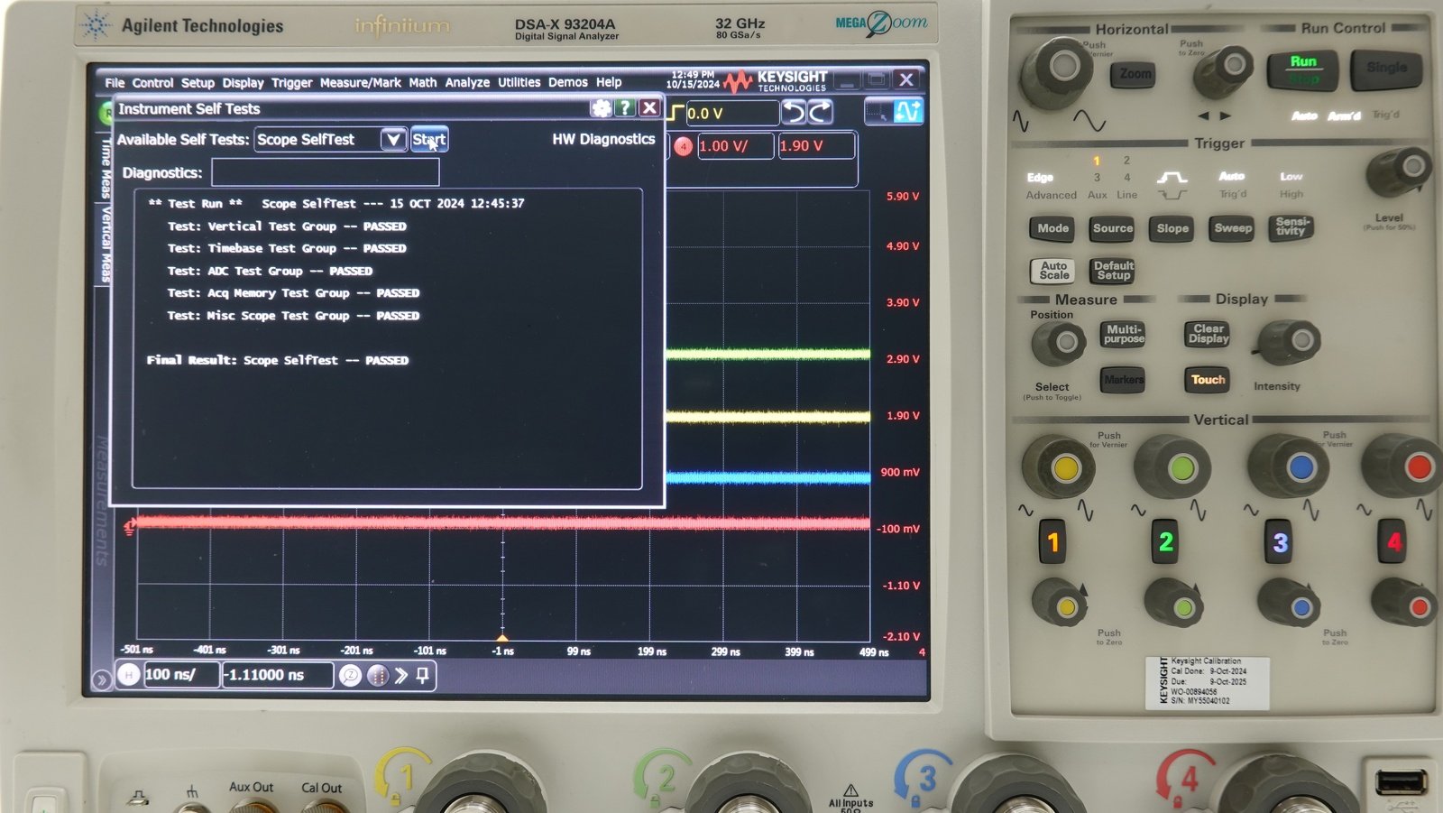Viewport: 1443px width, 813px height.
Task: Click the Keysight Technologies logo
Action: [x=776, y=81]
